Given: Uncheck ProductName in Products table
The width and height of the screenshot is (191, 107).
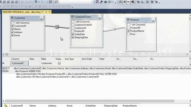Looking at the screenshot, I should [x=129, y=31].
